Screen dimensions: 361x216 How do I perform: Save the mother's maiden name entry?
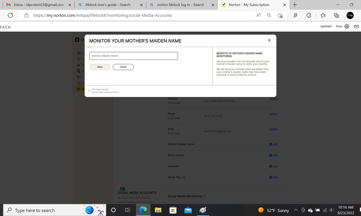(x=100, y=67)
